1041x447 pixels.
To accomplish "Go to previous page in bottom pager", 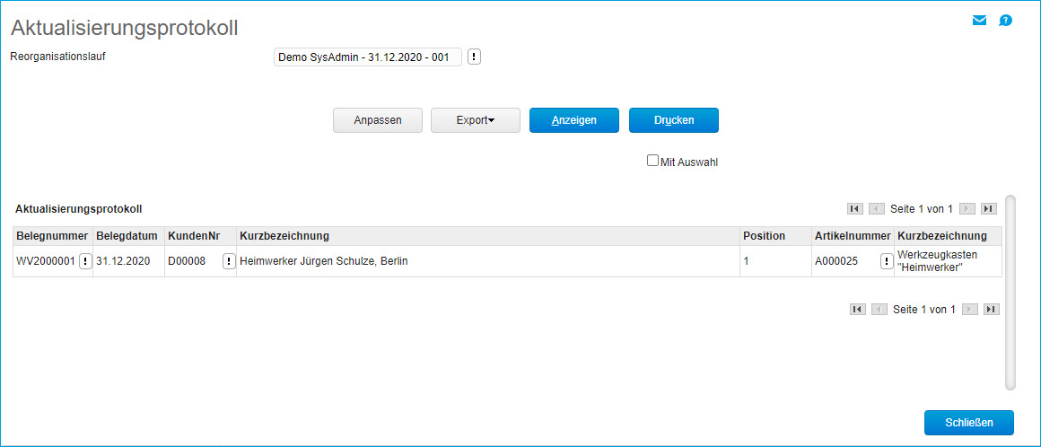I will pos(878,309).
